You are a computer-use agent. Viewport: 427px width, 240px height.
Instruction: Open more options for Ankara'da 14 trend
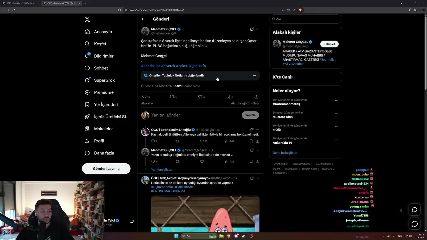pos(336,139)
